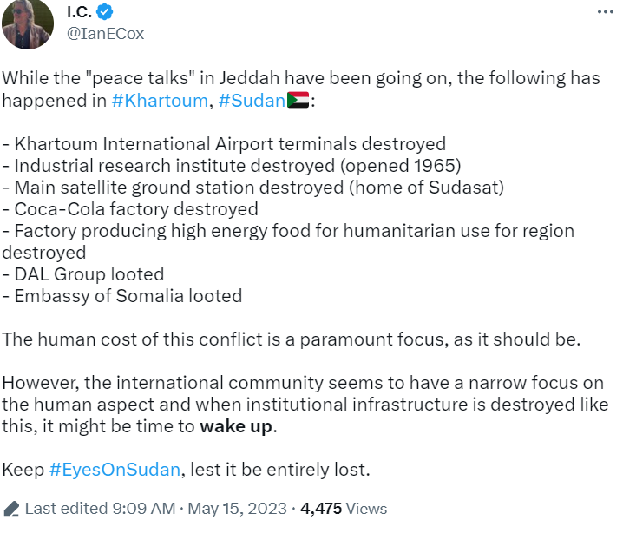Click the bold 'wake up' text

[237, 426]
